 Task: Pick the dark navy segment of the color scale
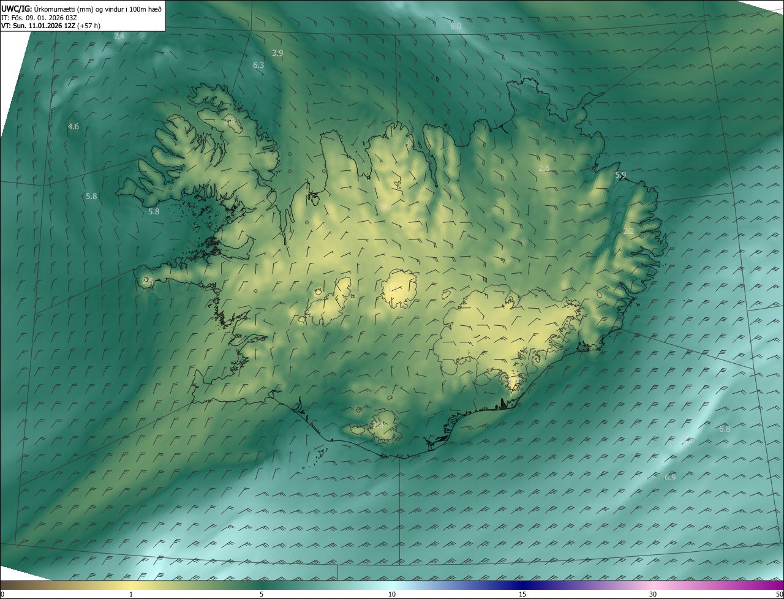coord(522,586)
